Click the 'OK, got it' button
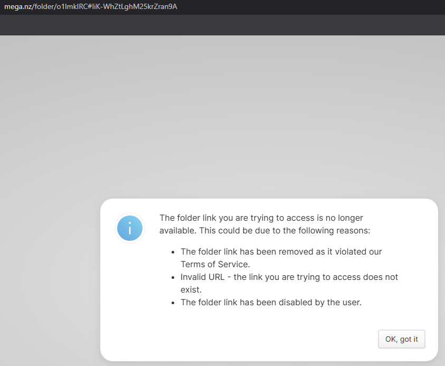The image size is (445, 366). pos(401,339)
